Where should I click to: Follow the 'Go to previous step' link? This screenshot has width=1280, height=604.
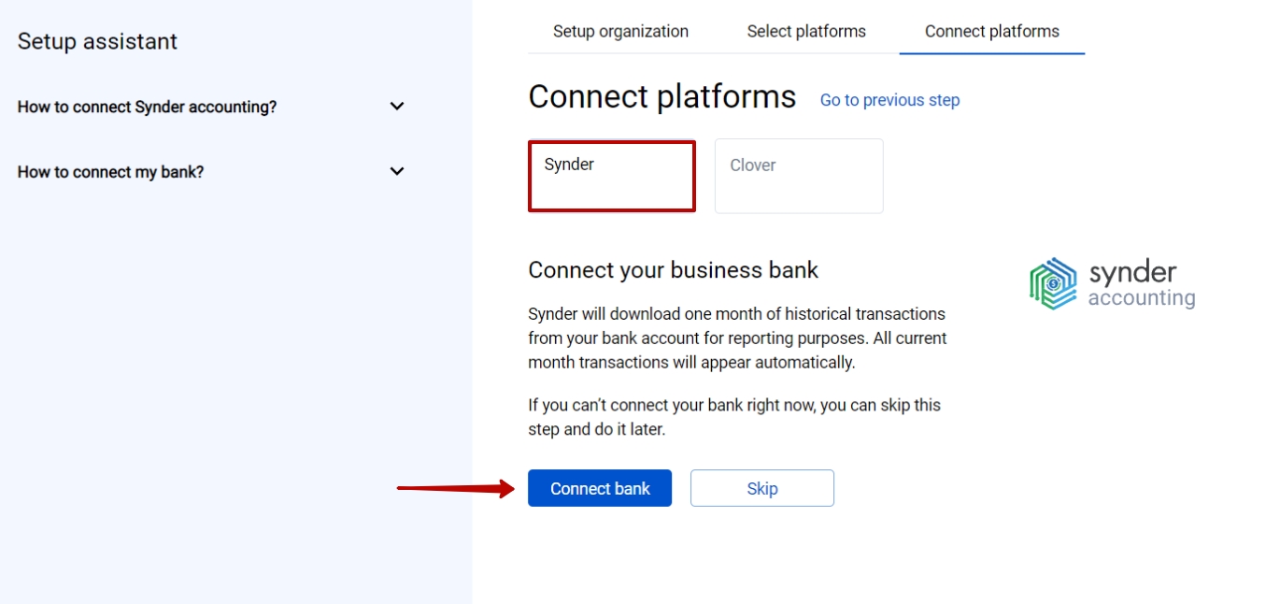[889, 100]
